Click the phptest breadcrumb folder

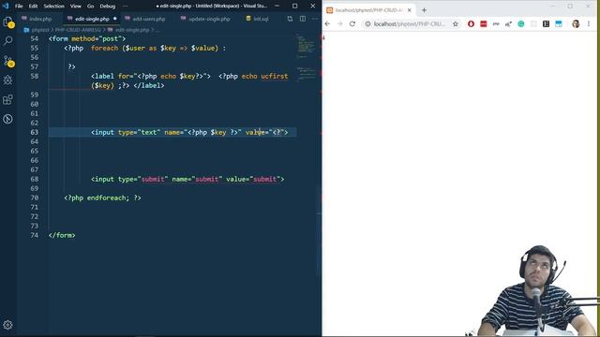(x=40, y=30)
